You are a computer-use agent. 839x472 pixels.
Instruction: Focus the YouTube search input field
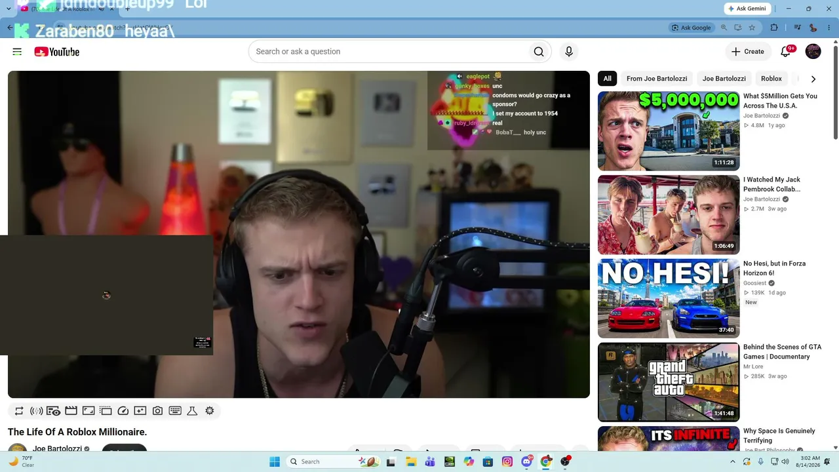(388, 52)
